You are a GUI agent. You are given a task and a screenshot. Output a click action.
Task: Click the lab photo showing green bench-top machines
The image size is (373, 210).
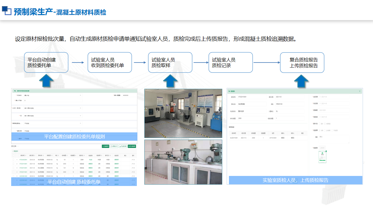(183, 162)
